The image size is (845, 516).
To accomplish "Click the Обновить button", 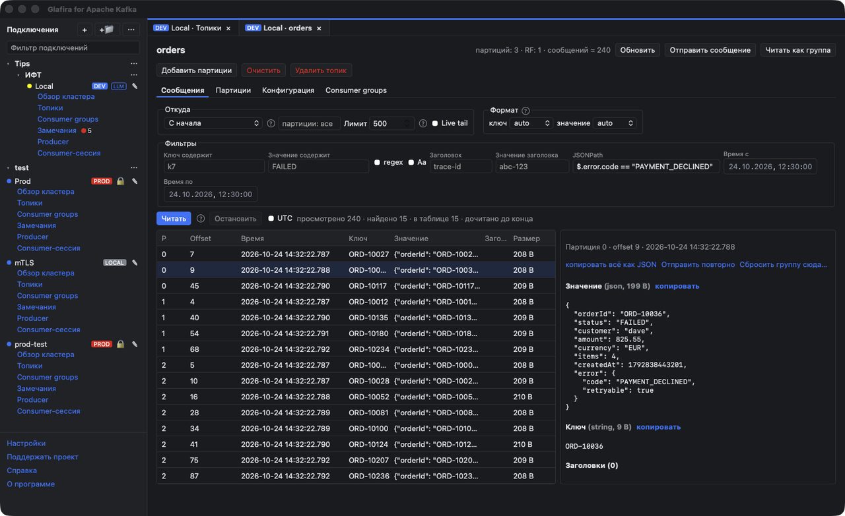I will (638, 50).
